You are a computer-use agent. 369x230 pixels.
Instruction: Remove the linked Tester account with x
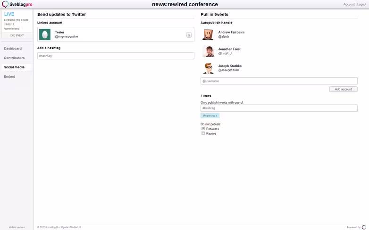[x=189, y=35]
